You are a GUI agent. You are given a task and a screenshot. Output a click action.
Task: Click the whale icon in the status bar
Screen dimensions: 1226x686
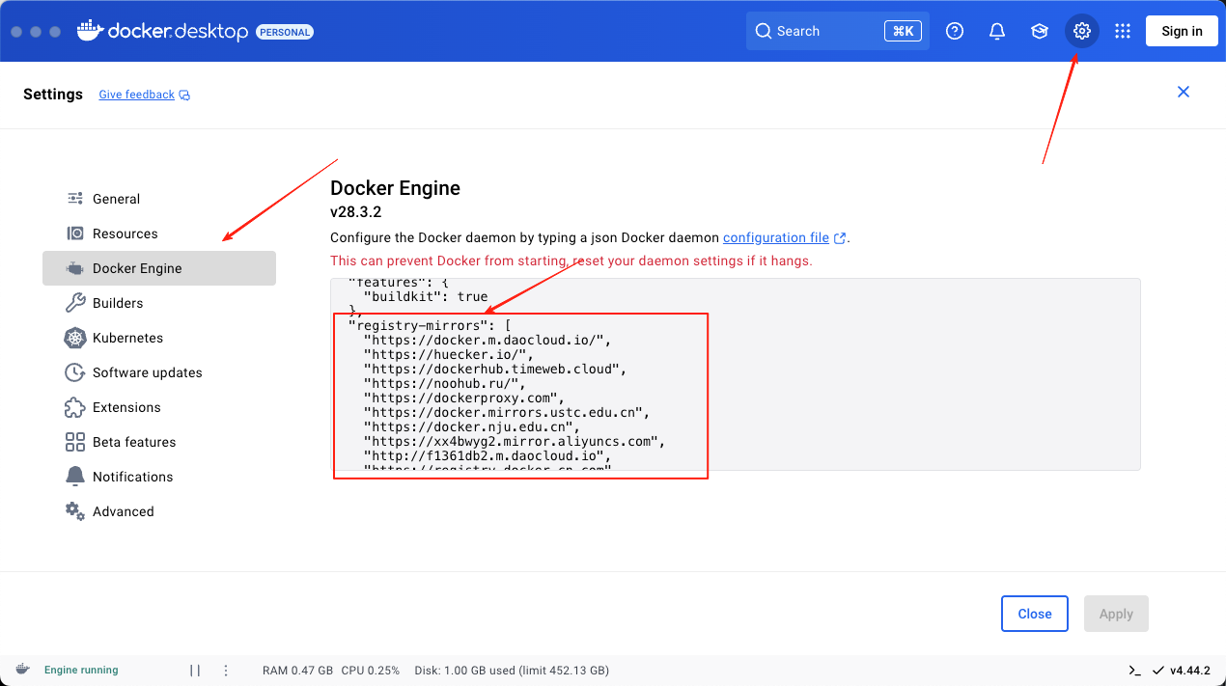[21, 670]
